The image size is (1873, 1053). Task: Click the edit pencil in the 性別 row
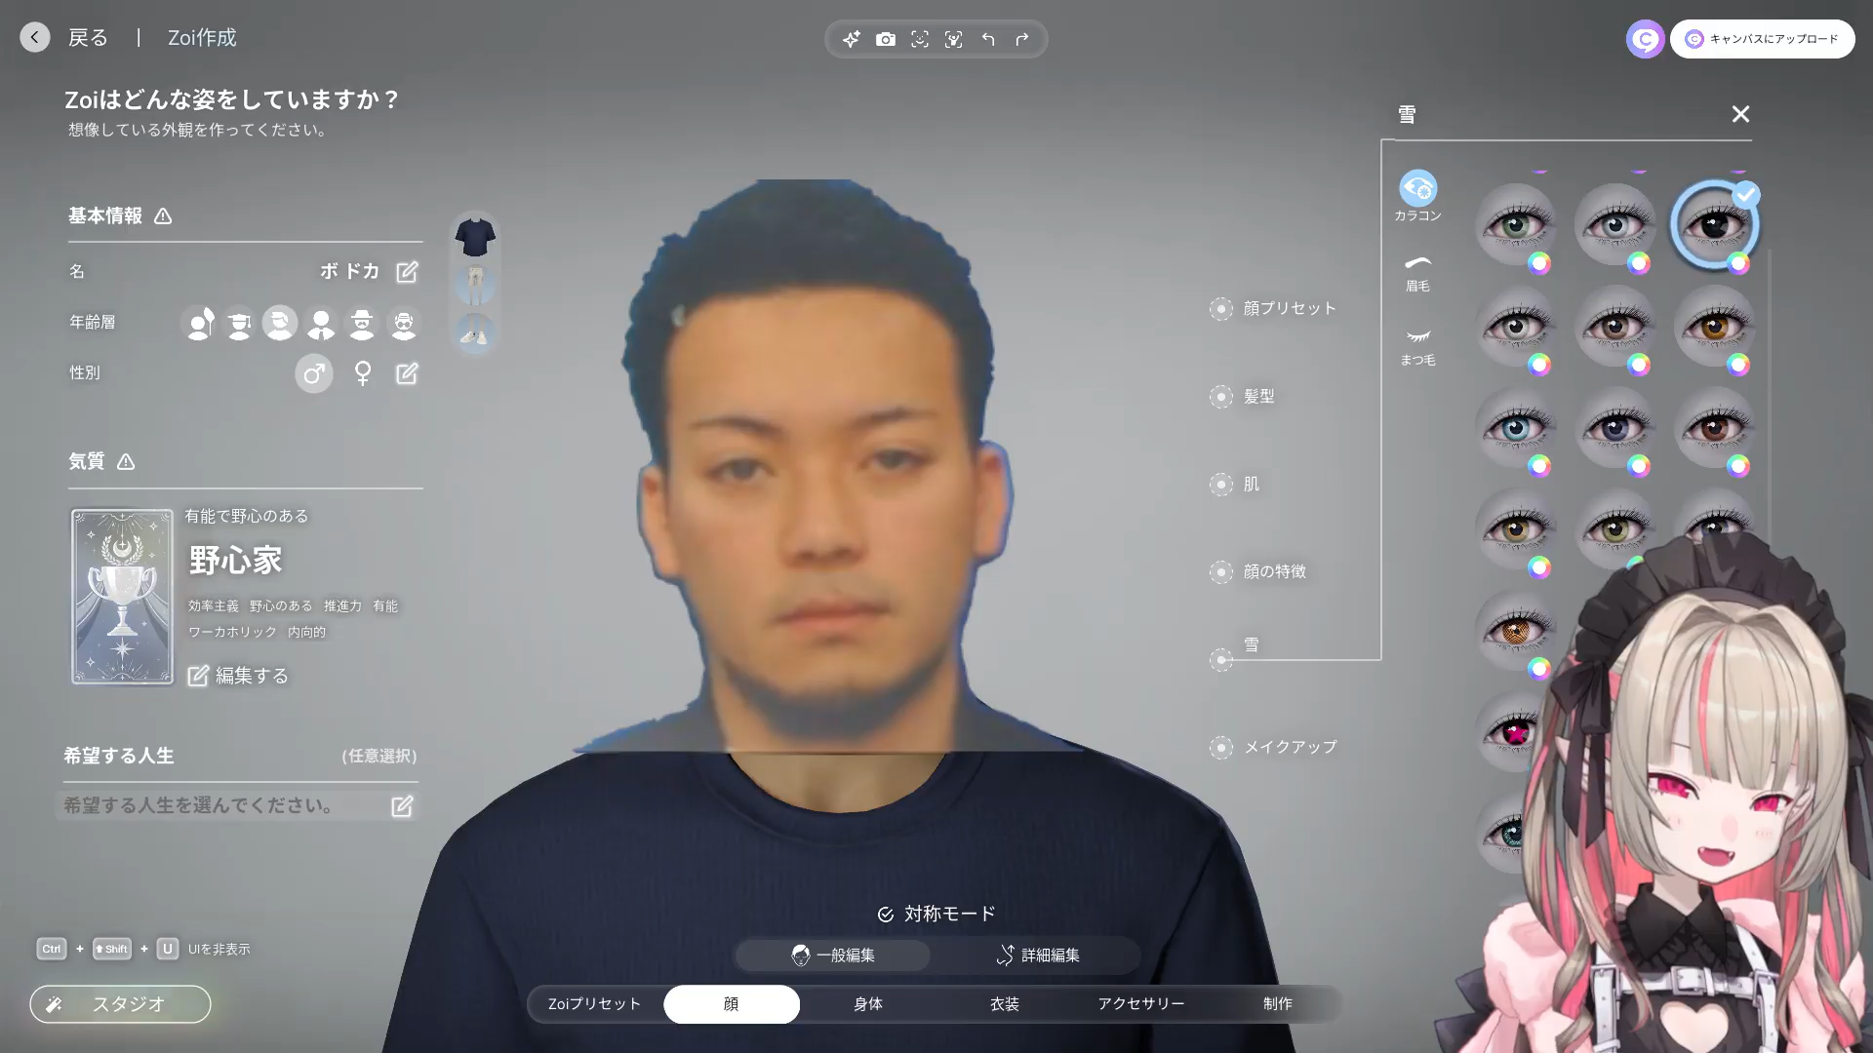coord(408,373)
